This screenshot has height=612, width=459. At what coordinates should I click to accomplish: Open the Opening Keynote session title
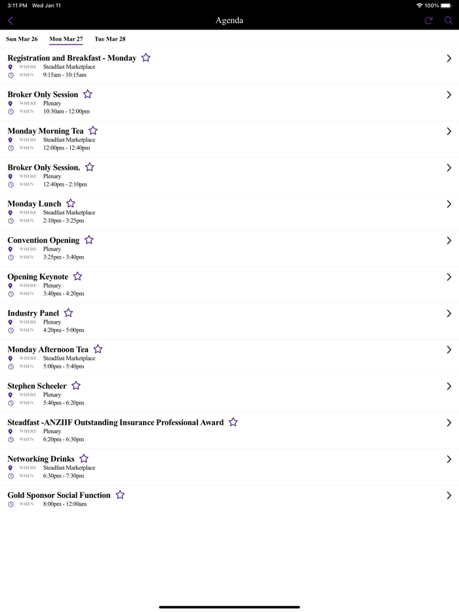(38, 277)
